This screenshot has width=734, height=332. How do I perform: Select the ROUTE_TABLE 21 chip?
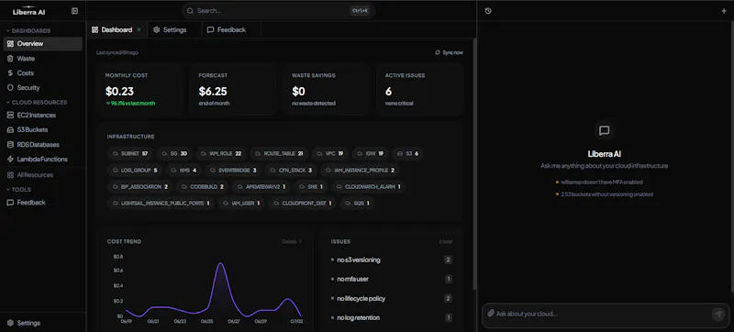(x=279, y=153)
